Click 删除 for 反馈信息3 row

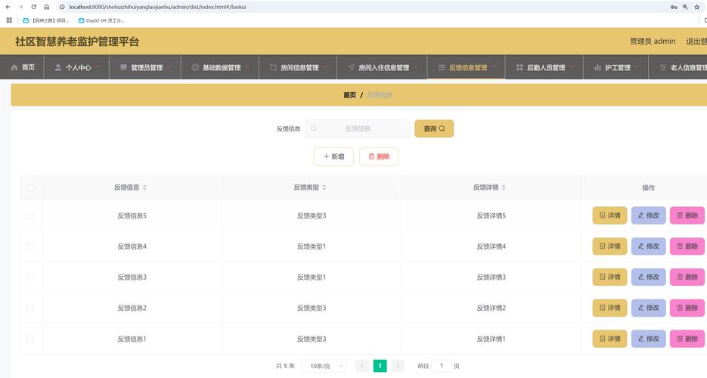[x=687, y=277]
